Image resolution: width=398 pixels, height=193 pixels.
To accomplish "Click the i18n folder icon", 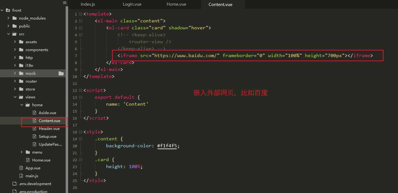I will click(x=21, y=66).
